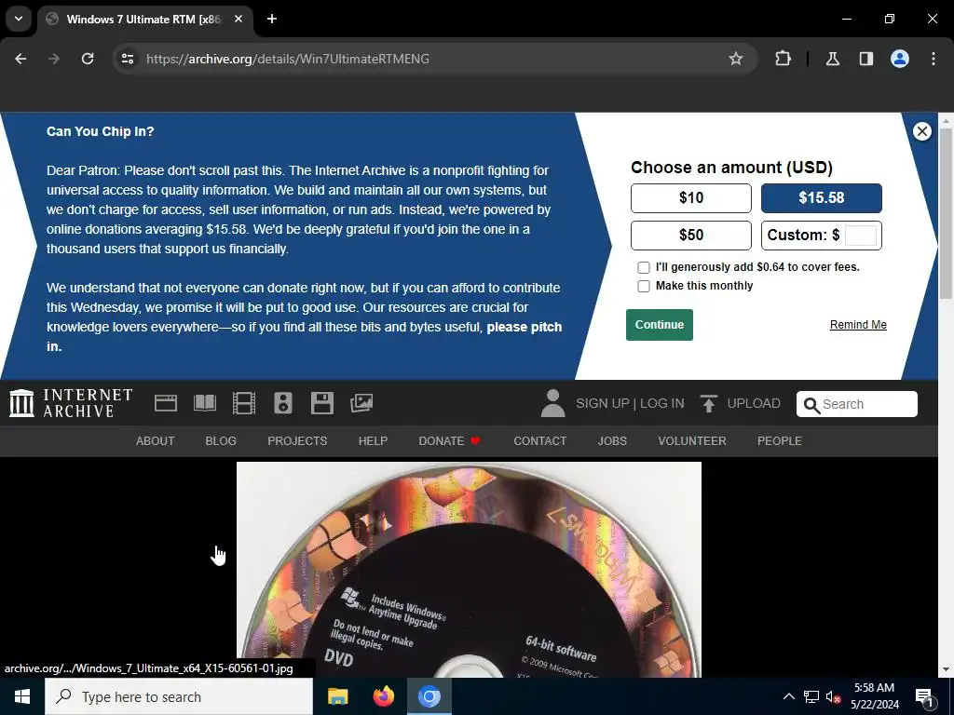Click the Internet Archive search box
The height and width of the screenshot is (715, 954).
857,404
